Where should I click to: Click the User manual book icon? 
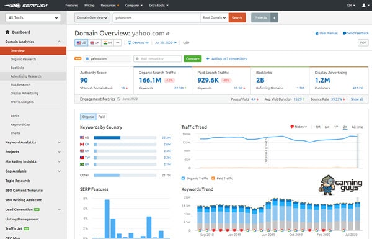[317, 33]
